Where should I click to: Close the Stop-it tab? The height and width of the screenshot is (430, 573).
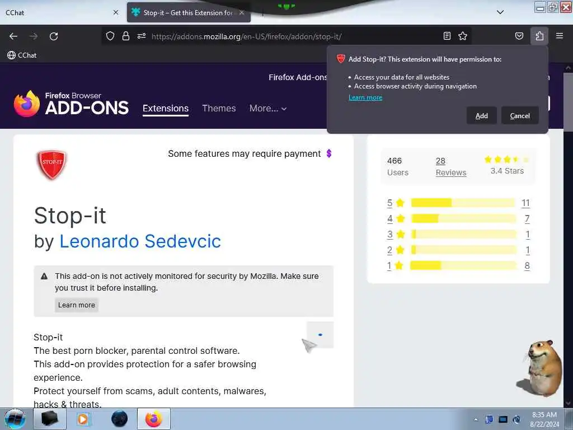pyautogui.click(x=242, y=12)
